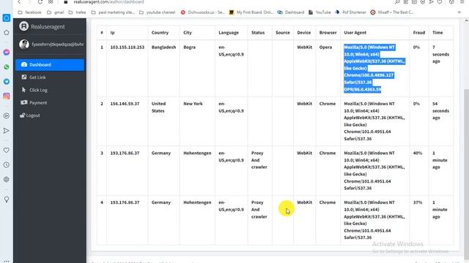Click the scroll up arrow of page scrollbar
Viewport: 469px width, 263px height.
click(x=466, y=20)
